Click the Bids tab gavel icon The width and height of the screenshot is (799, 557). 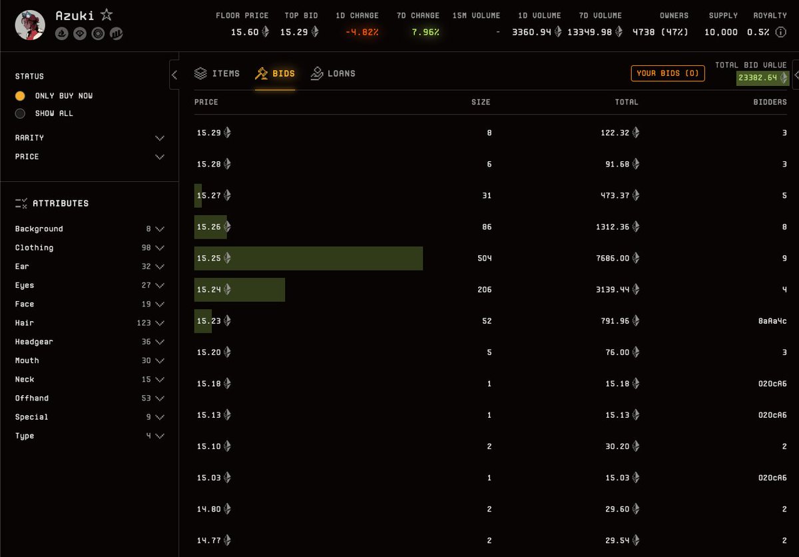(261, 73)
